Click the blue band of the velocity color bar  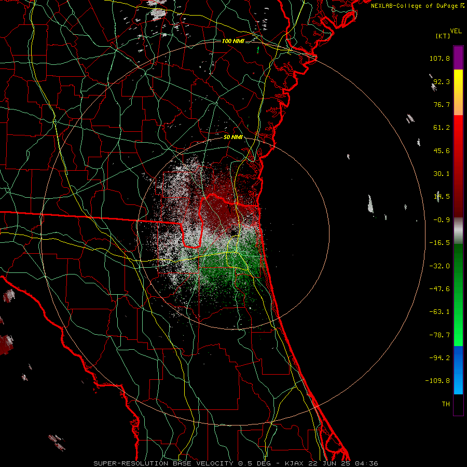[458, 370]
